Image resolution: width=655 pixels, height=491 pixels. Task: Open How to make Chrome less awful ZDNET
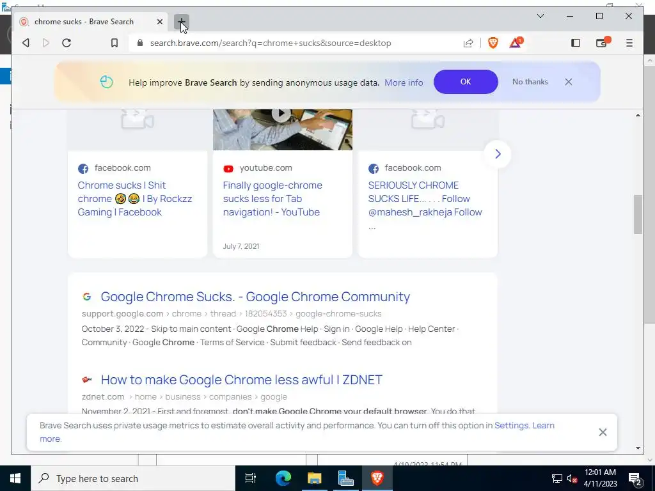tap(241, 380)
